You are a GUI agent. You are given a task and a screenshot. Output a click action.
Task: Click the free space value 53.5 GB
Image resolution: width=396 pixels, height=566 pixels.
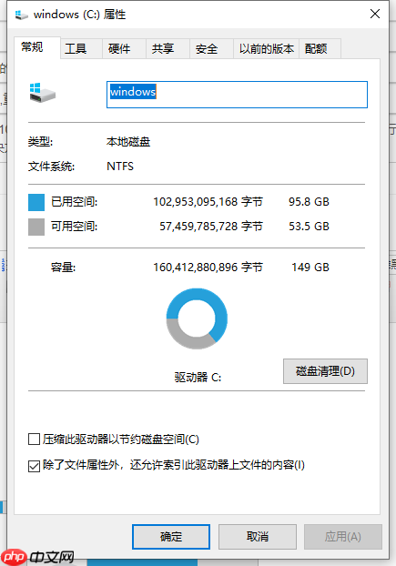(x=309, y=227)
